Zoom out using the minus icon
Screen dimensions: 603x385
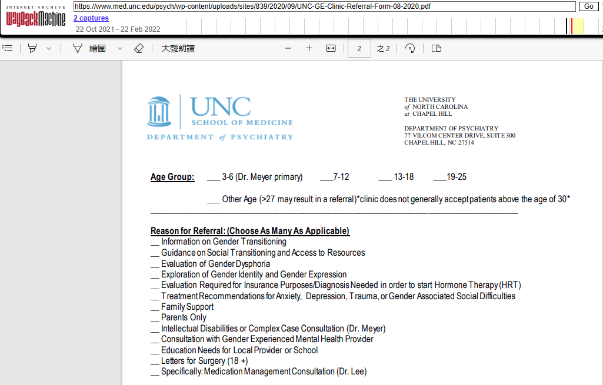coord(288,48)
